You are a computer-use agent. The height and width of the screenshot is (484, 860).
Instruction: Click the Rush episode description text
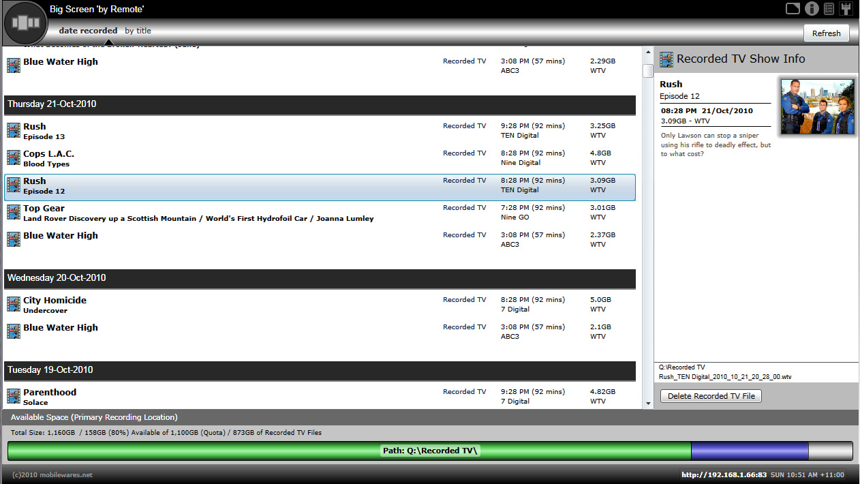(x=716, y=145)
